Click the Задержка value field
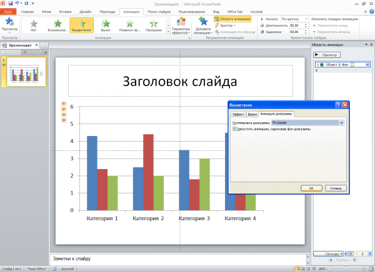 (296, 32)
